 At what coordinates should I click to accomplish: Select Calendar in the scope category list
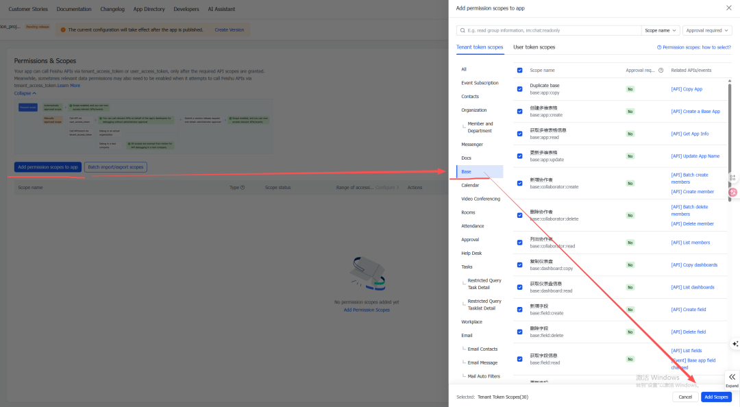470,185
